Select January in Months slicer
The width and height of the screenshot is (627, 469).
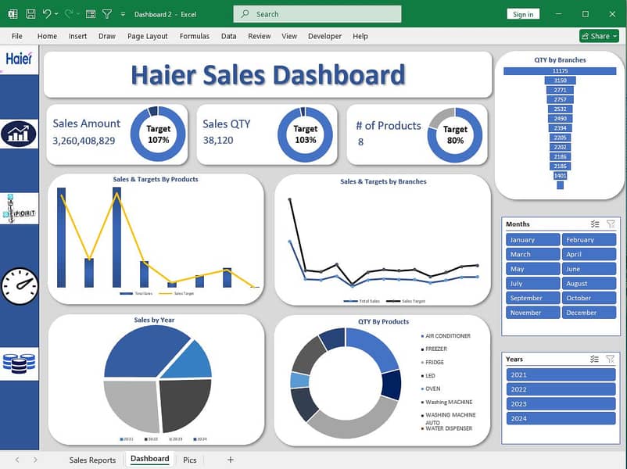532,240
